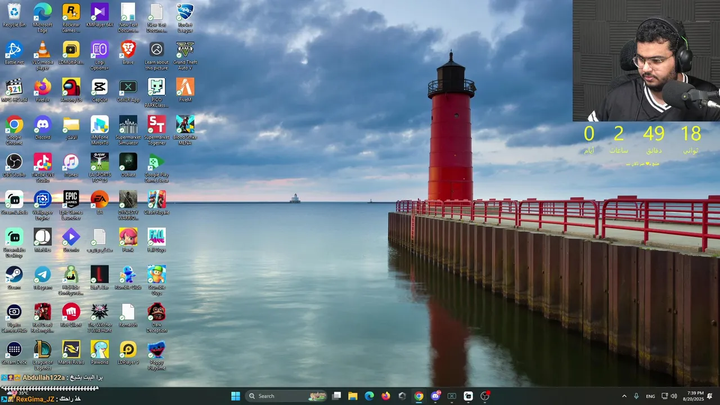Open the Brave browser desktop shortcut

[x=128, y=53]
